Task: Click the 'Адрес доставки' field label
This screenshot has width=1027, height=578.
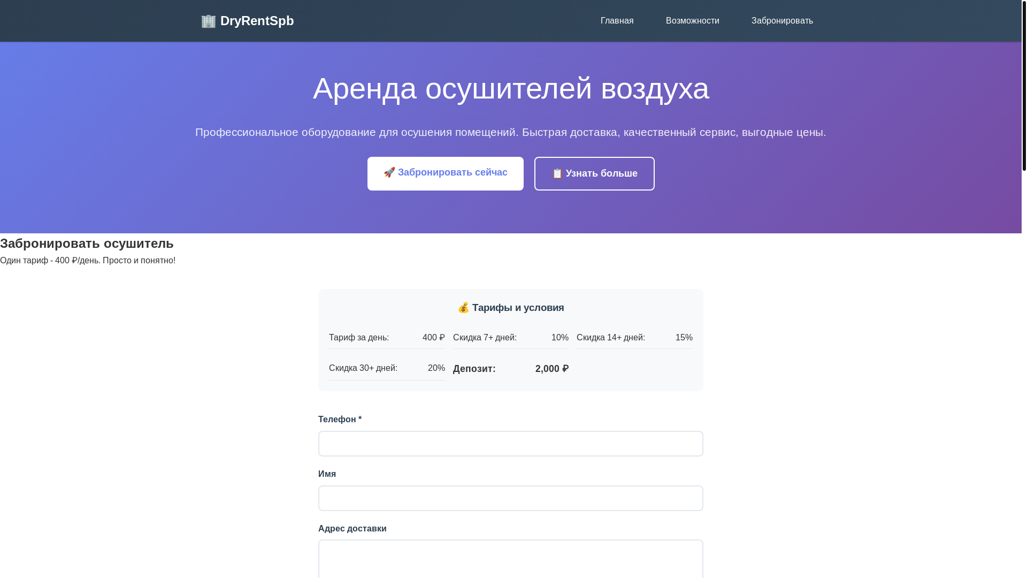Action: [352, 529]
